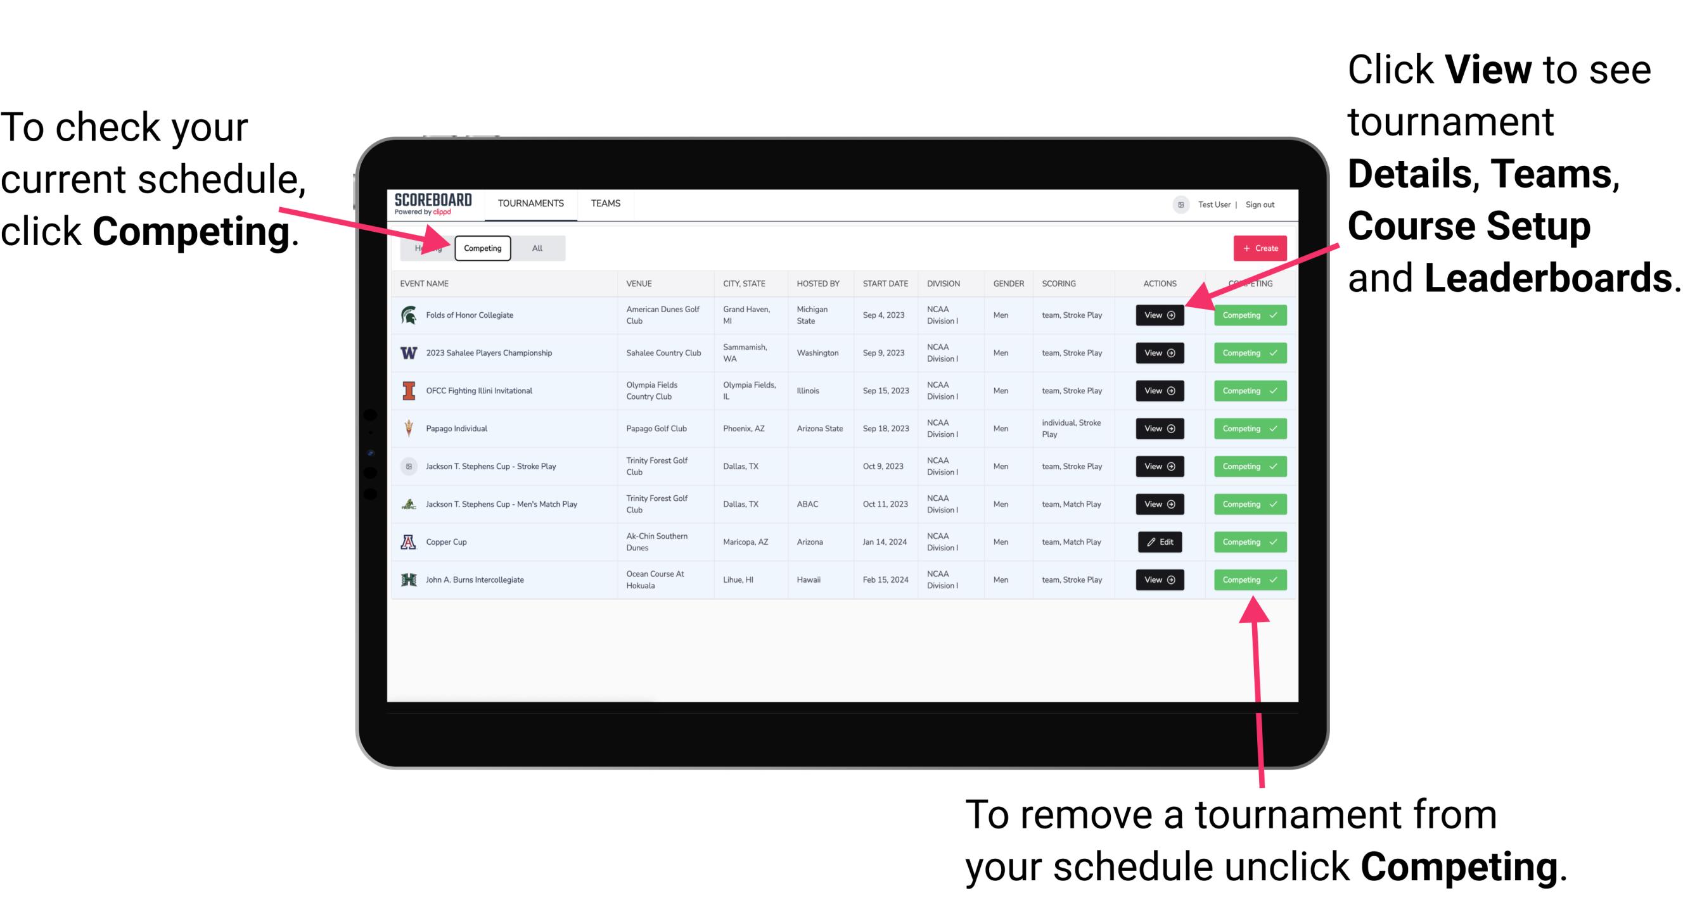Click the All tab to view all tournaments
The image size is (1683, 905).
(x=537, y=248)
